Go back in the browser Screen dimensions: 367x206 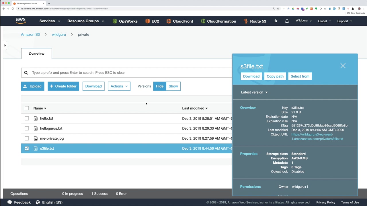click(x=3, y=9)
